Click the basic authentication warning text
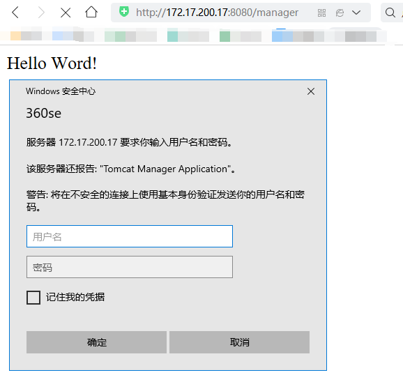403x375 pixels. (x=165, y=201)
